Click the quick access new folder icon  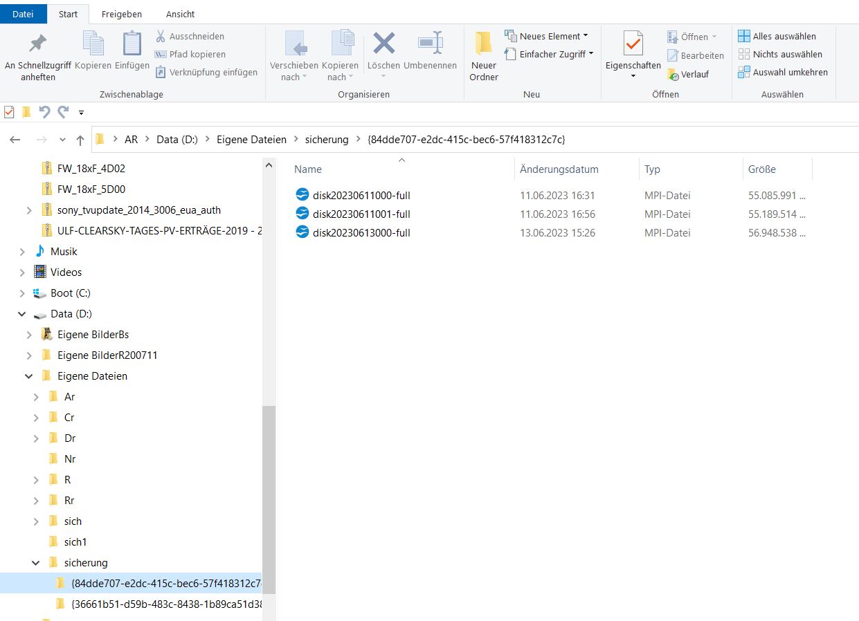tap(26, 112)
